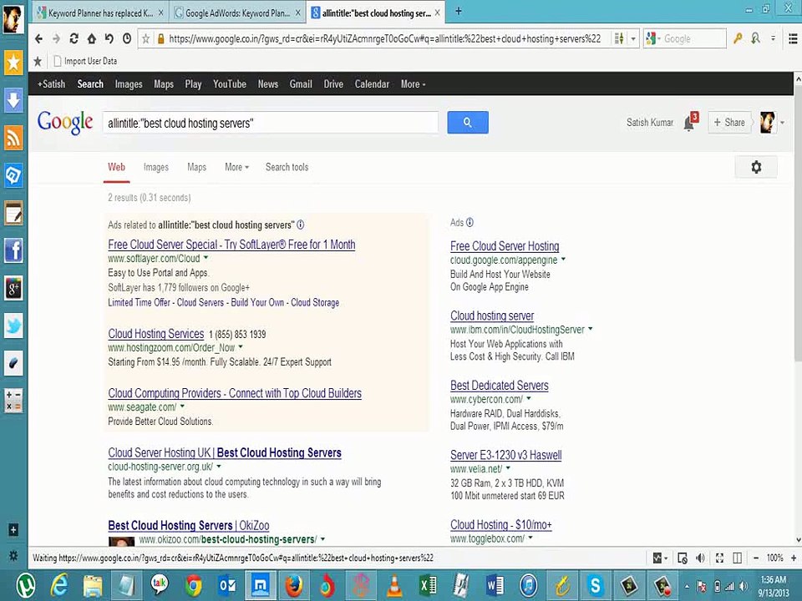
Task: Zoom in with status bar plus
Action: coord(794,558)
